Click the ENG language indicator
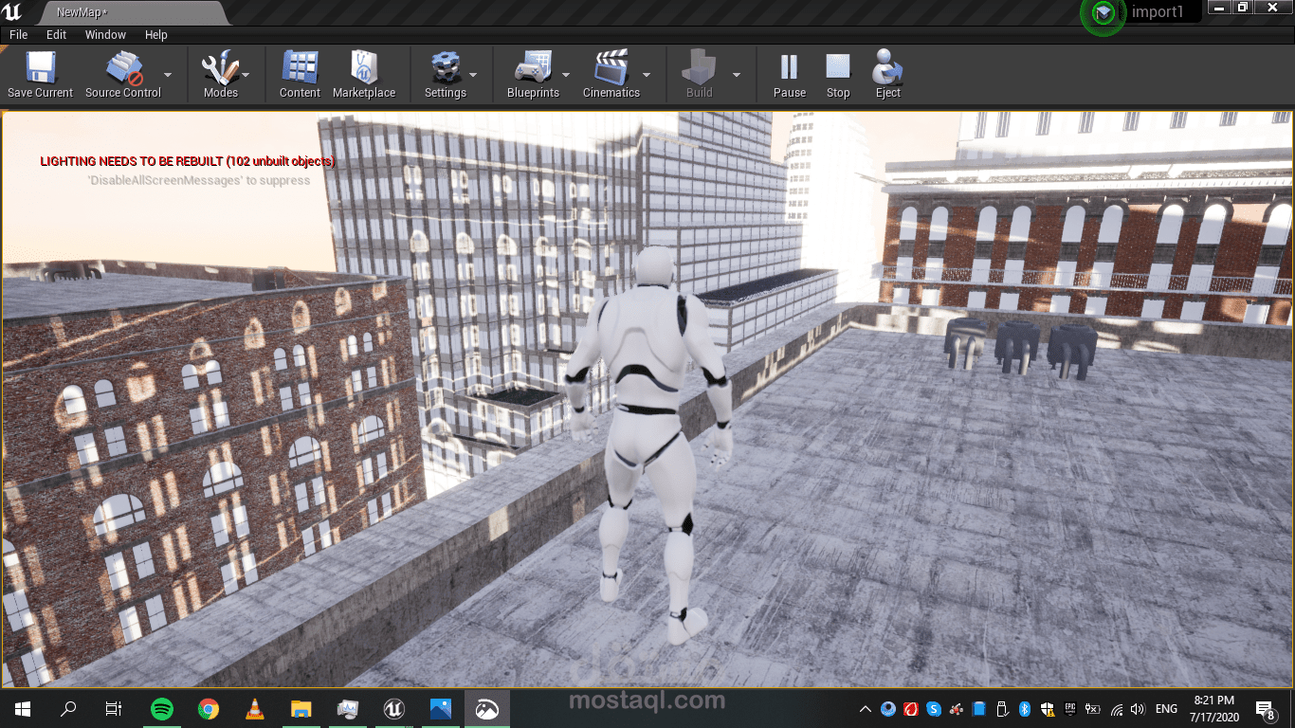 point(1166,709)
